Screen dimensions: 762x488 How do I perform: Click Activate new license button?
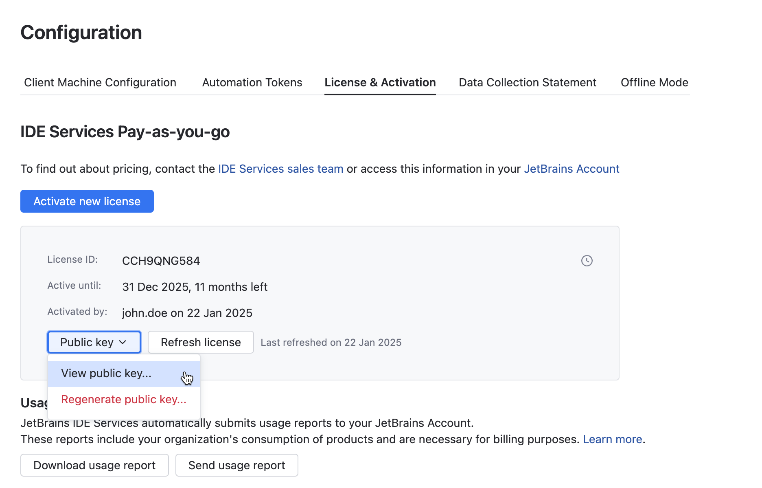87,201
